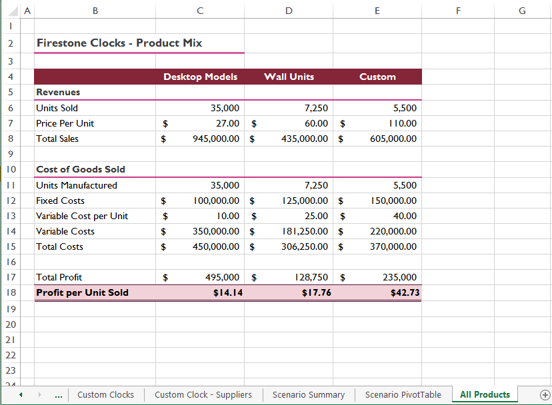The image size is (552, 405).
Task: Select column B header
Action: (95, 11)
